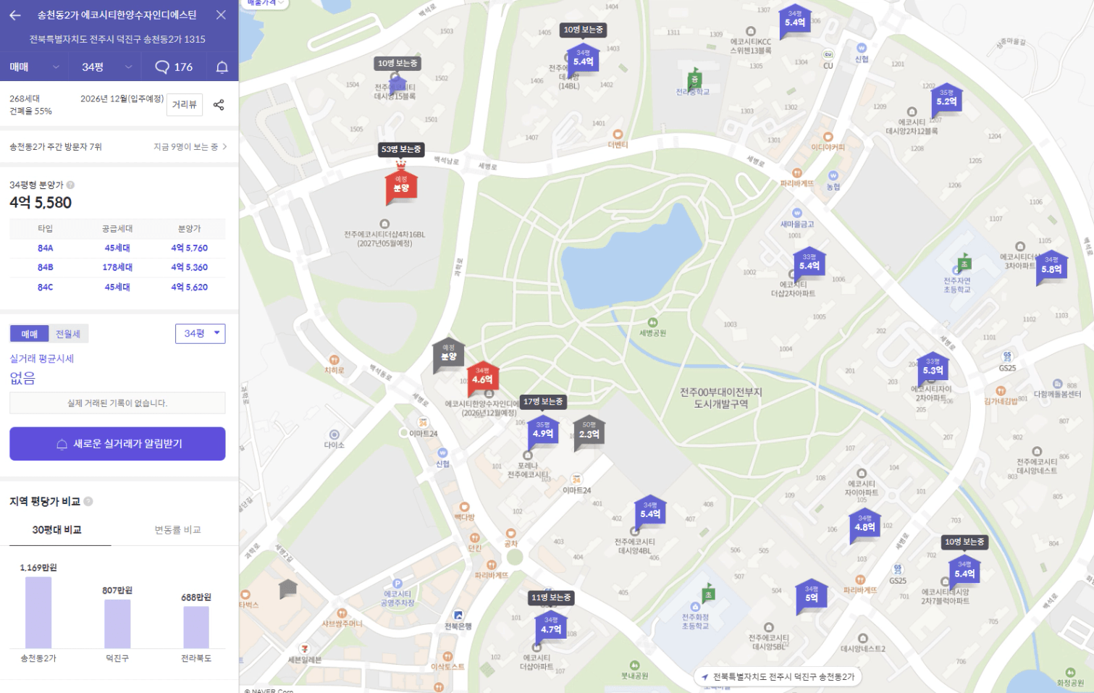This screenshot has height=693, width=1094.
Task: Click the 53명 보는중 tooltip
Action: pos(401,149)
